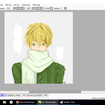The height and width of the screenshot is (105, 105).
Task: Switch to the 13620271_174034 document tab
Action: 16,95
